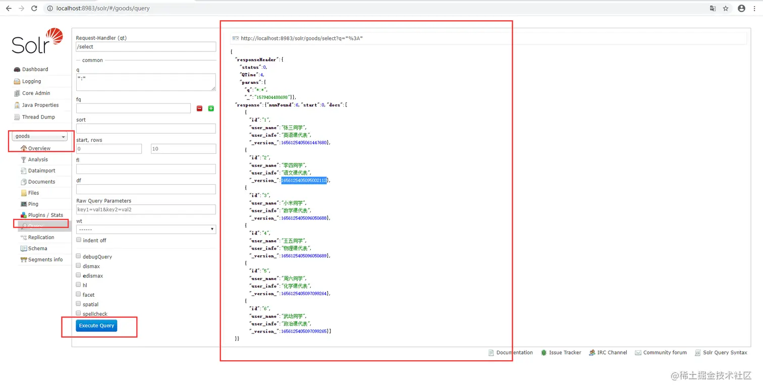The image size is (763, 392).
Task: Open the Java Properties menu item
Action: click(x=40, y=105)
